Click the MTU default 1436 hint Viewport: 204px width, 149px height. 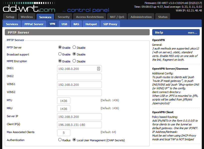click(110, 100)
